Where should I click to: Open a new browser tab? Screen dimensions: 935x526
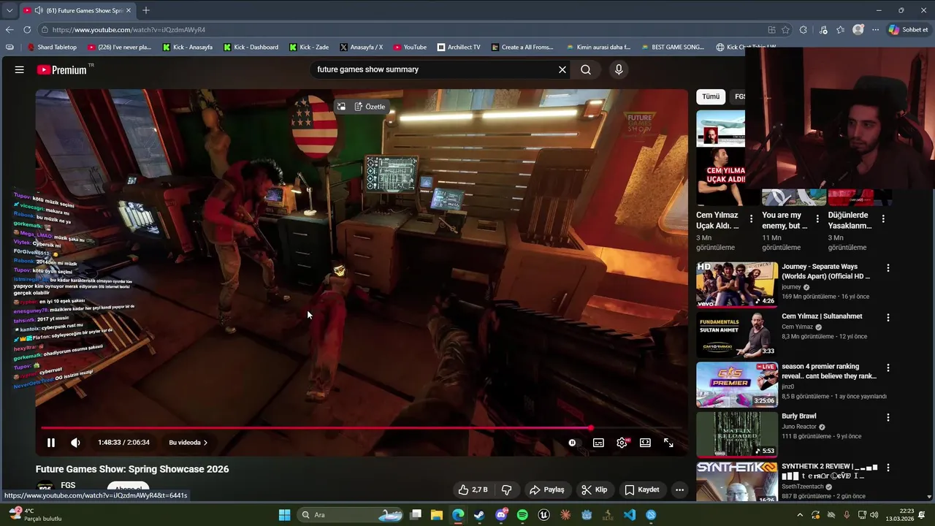pyautogui.click(x=146, y=10)
